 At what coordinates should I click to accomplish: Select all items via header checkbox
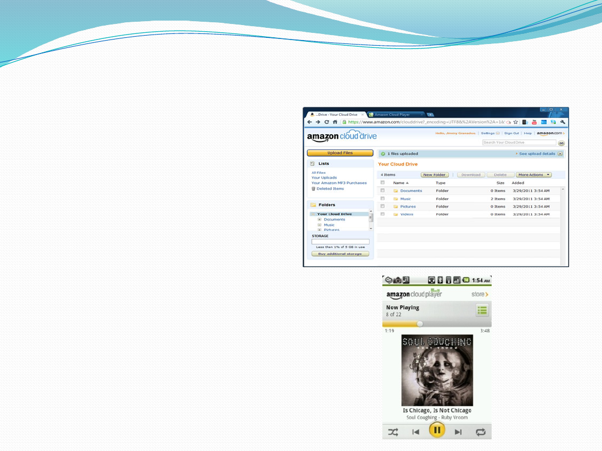point(382,183)
